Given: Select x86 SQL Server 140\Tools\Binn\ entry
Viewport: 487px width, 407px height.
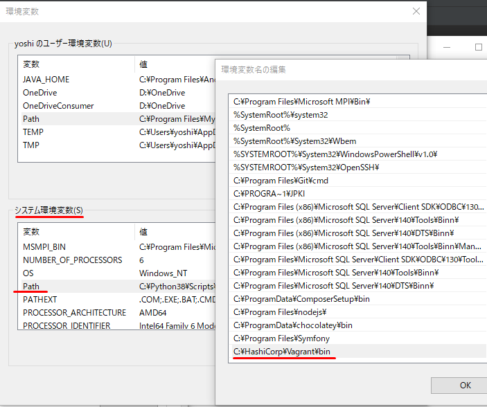Looking at the screenshot, I should [359, 220].
